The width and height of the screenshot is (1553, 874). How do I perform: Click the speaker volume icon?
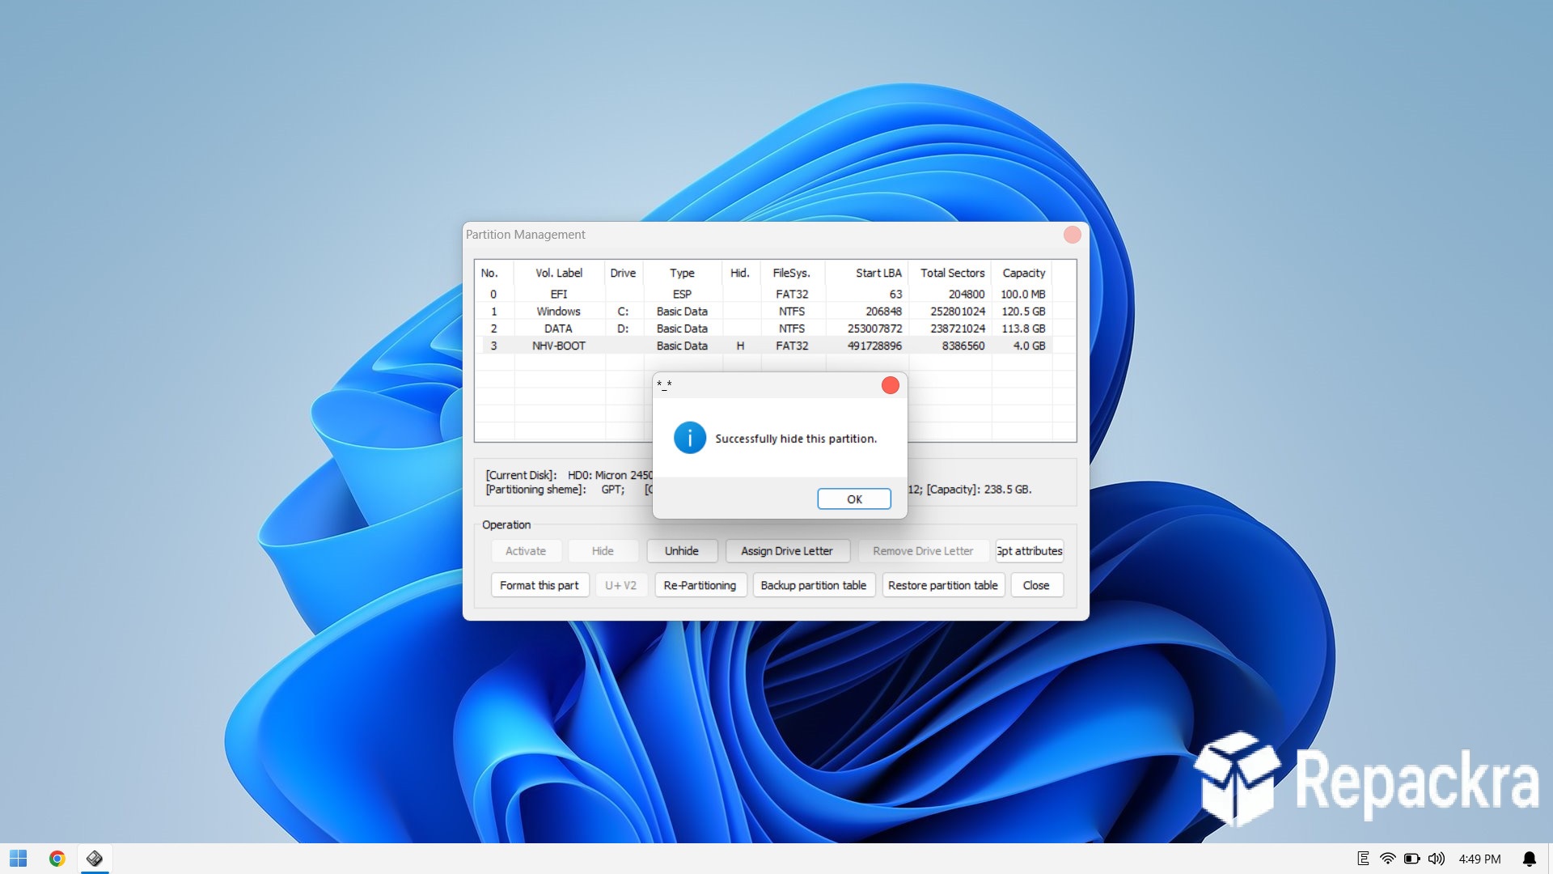(1437, 859)
